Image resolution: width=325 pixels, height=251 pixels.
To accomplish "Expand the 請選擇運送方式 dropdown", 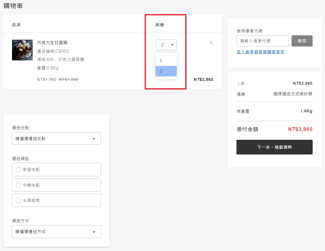I will pyautogui.click(x=56, y=232).
